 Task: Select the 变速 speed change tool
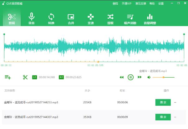pyautogui.click(x=90, y=19)
